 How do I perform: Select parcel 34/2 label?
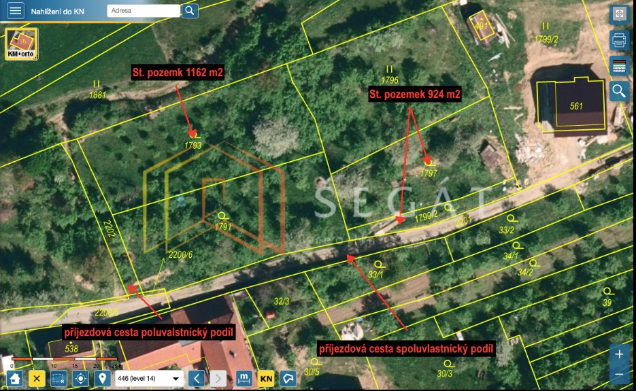525,272
